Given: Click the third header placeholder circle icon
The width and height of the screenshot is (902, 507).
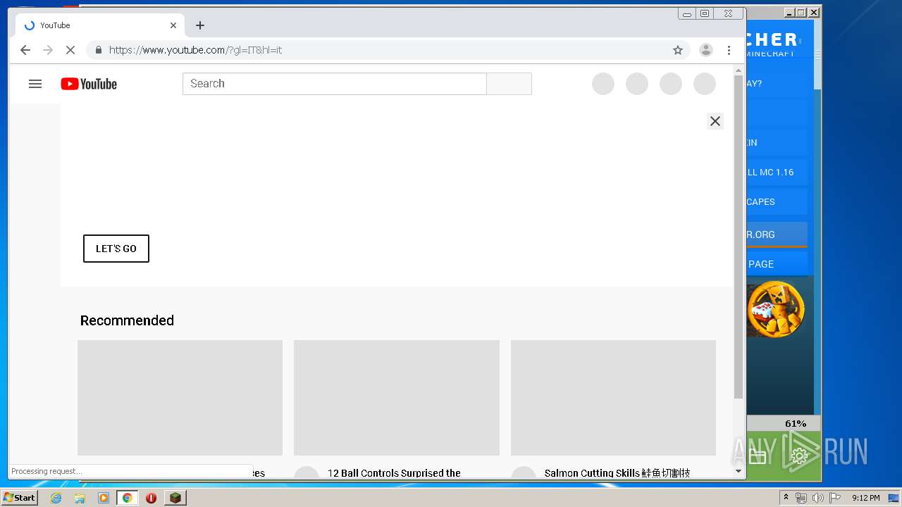Looking at the screenshot, I should [x=671, y=84].
